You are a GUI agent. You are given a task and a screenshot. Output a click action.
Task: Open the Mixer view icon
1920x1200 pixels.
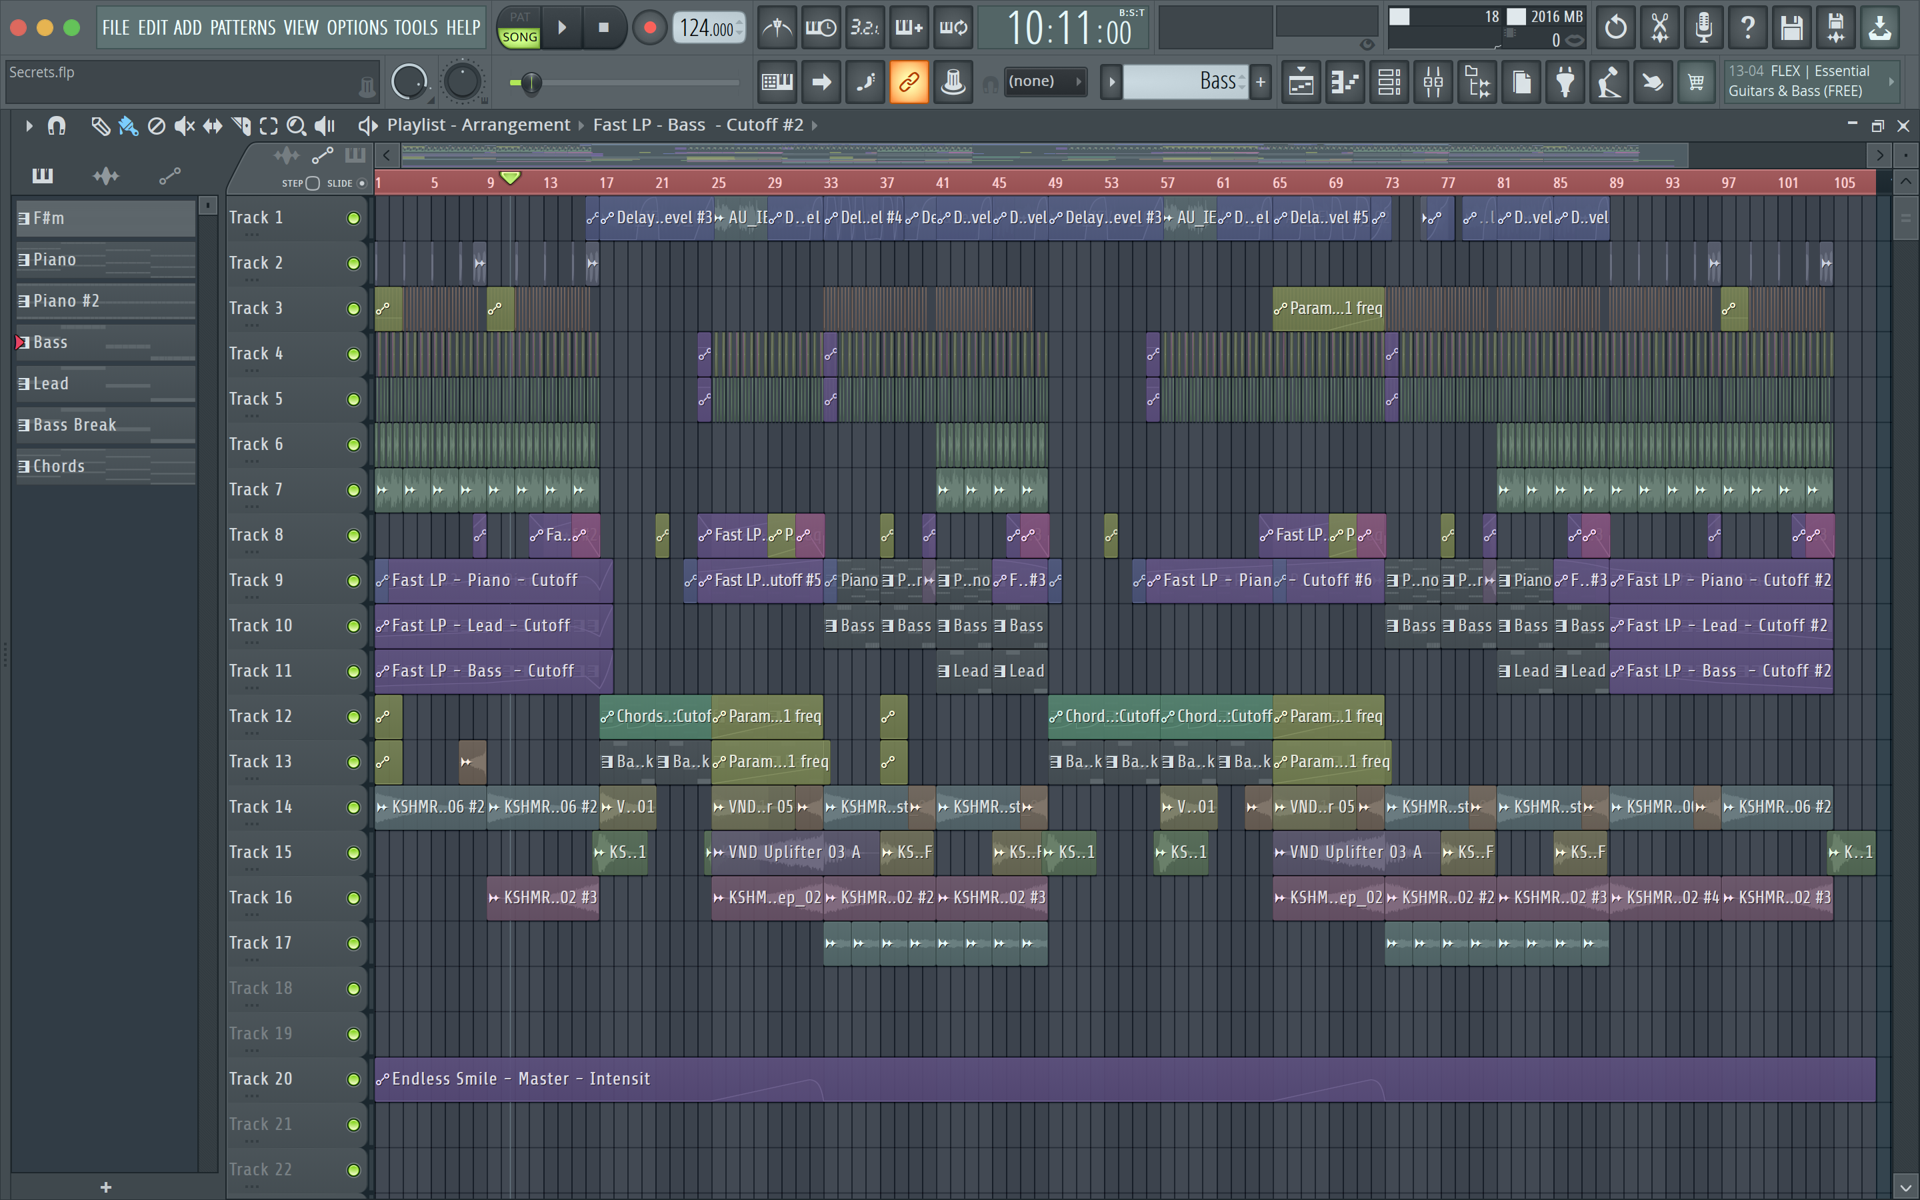[x=1433, y=82]
